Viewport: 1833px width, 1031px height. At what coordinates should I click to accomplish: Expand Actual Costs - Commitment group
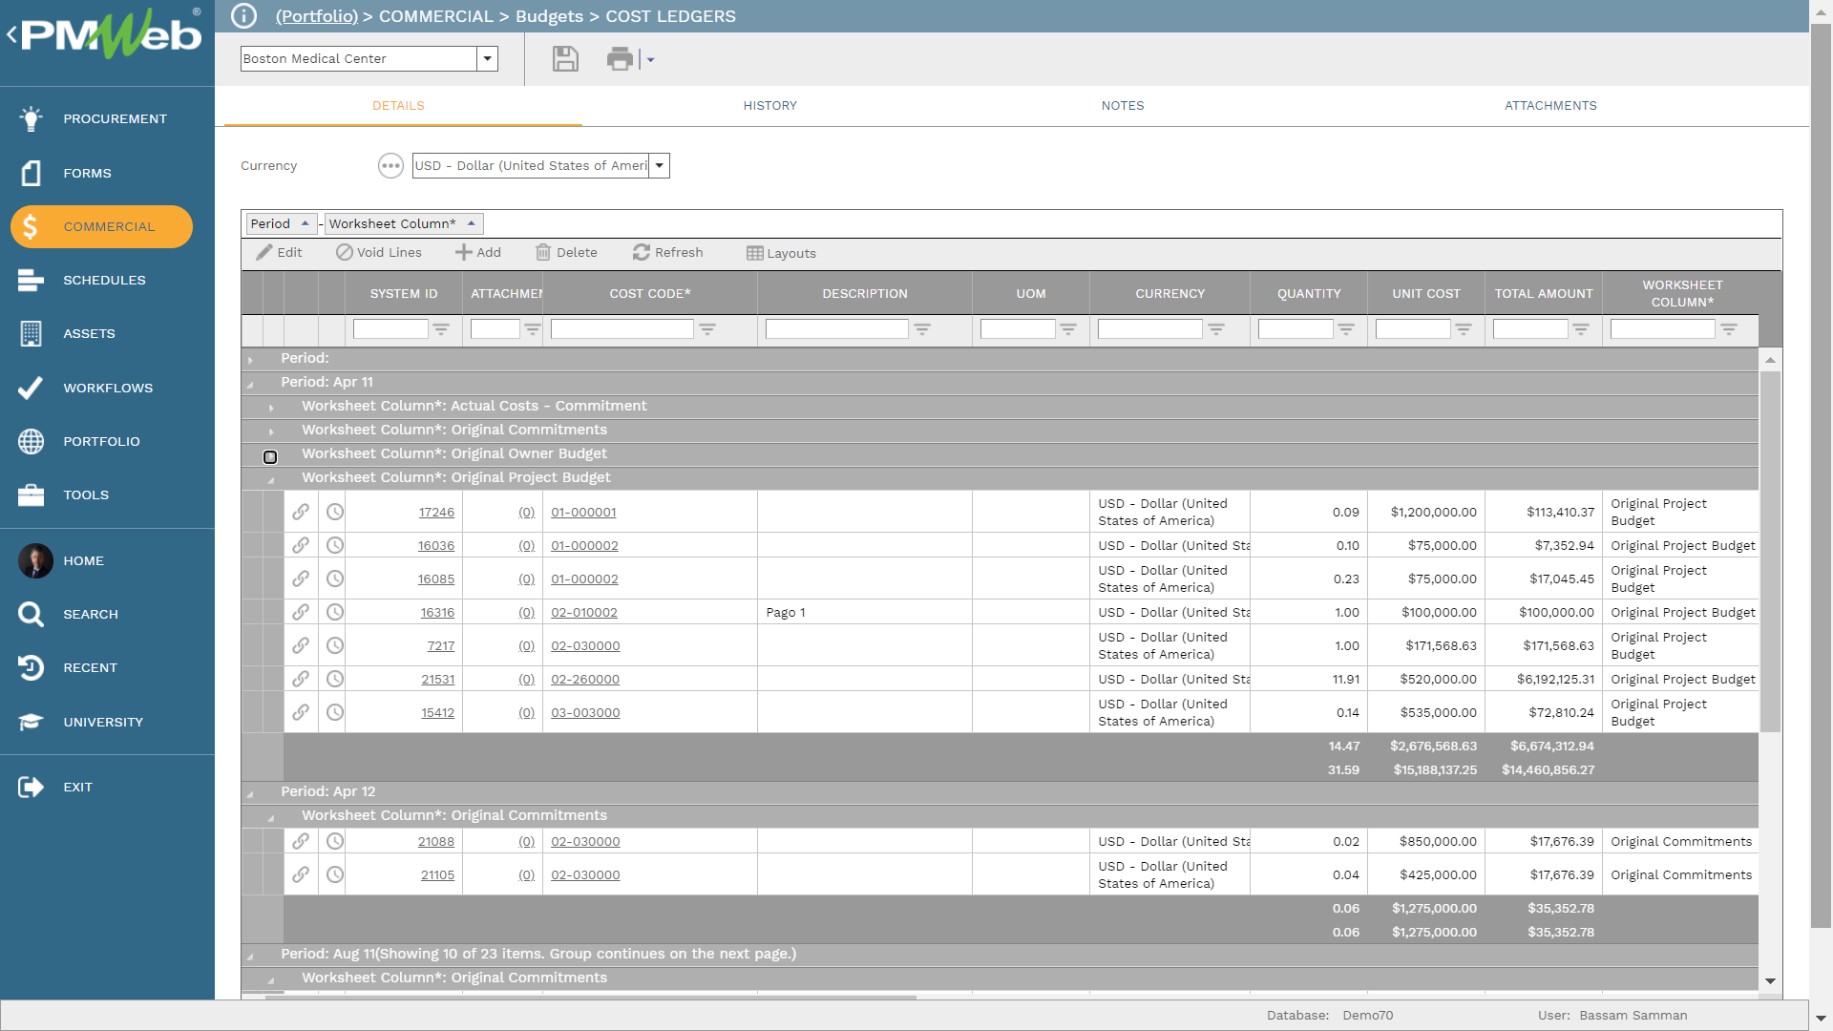point(272,407)
